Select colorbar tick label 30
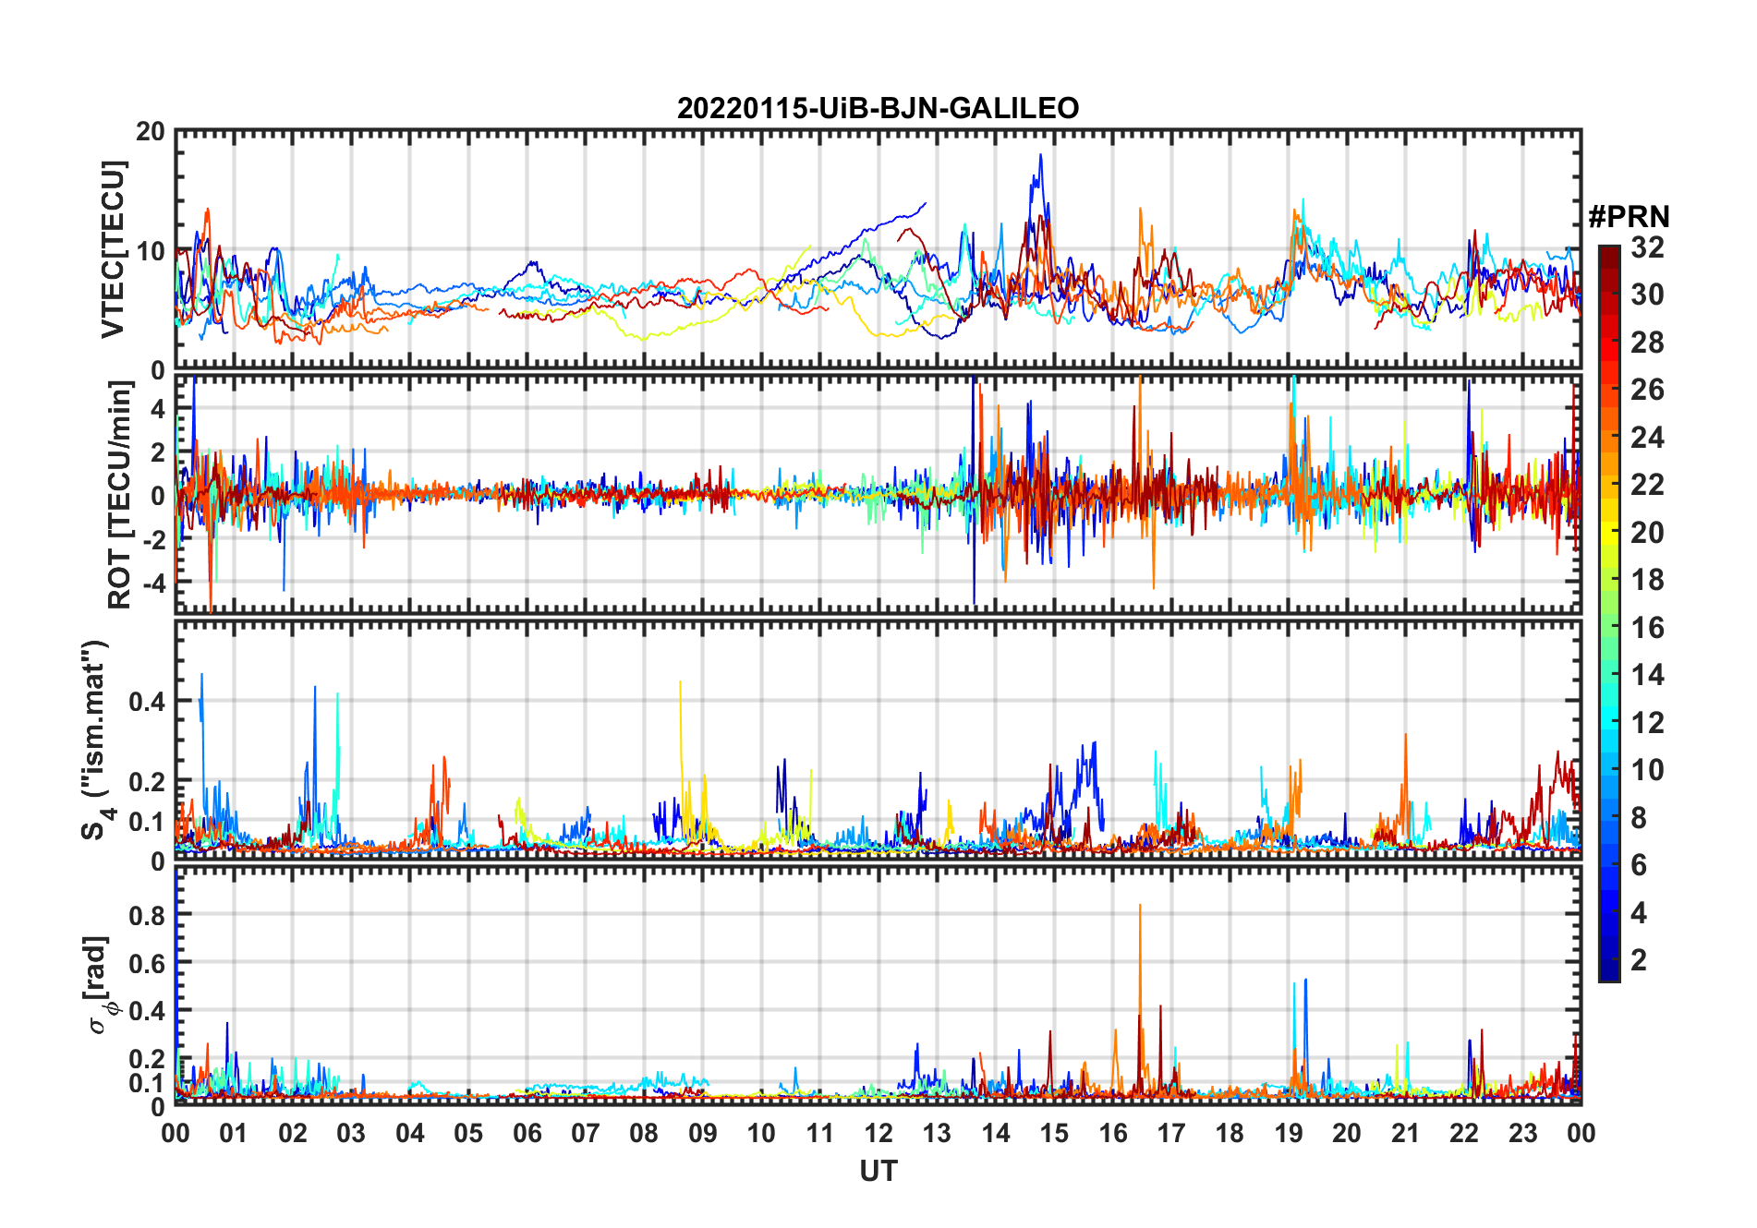 click(1647, 294)
